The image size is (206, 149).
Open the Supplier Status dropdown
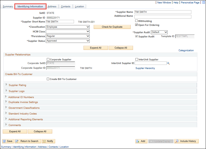point(68,41)
